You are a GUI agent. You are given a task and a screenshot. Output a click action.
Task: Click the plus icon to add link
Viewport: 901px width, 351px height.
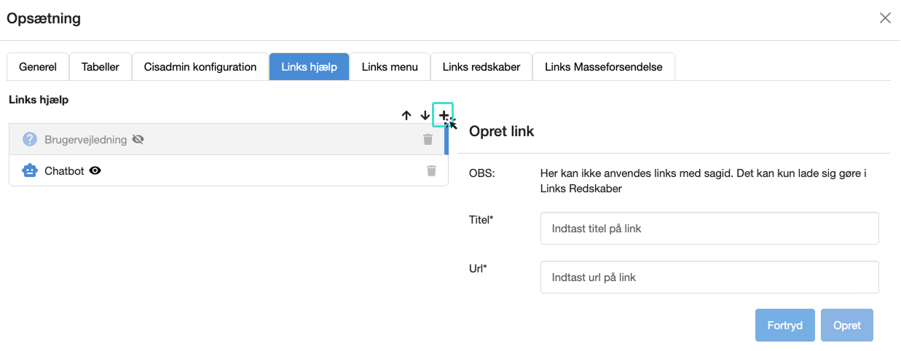[443, 115]
